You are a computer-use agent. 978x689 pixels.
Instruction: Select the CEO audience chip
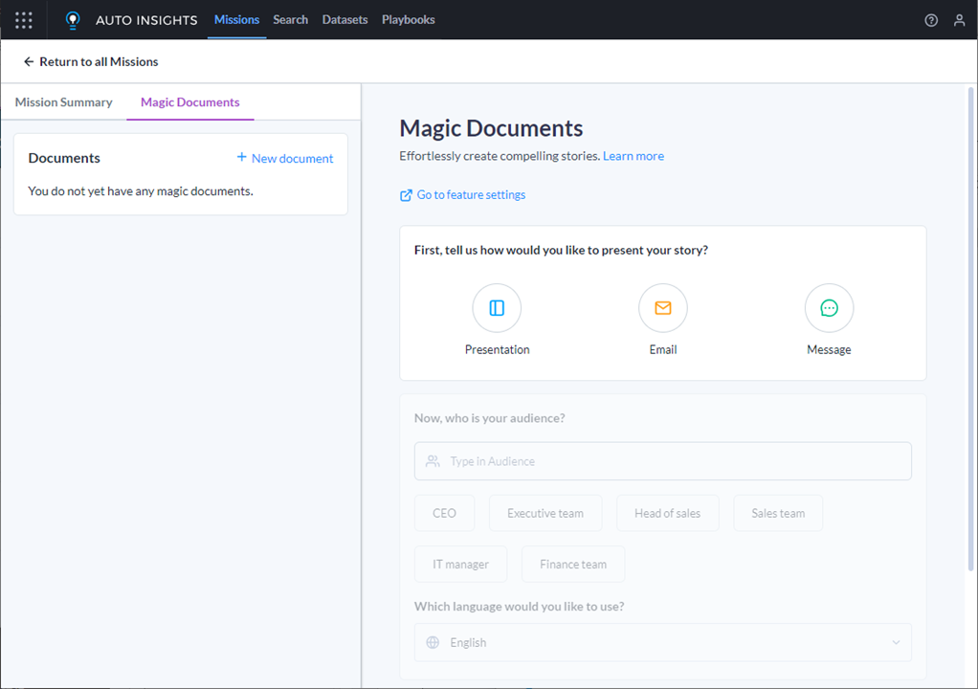444,513
